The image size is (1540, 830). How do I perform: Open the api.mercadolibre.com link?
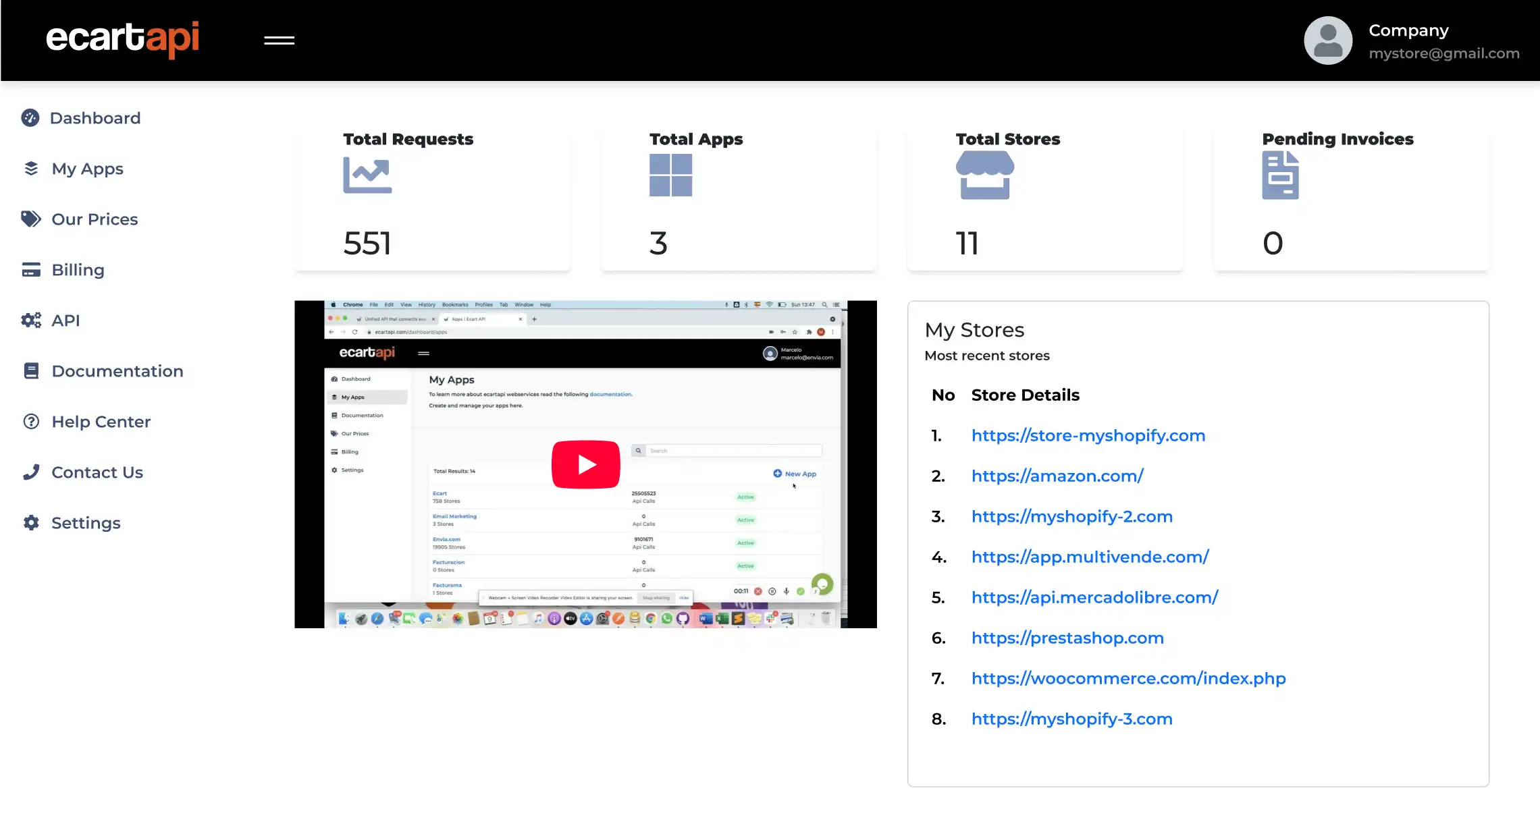(x=1094, y=597)
